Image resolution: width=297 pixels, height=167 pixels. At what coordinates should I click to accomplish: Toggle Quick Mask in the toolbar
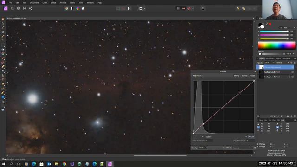pos(141,8)
